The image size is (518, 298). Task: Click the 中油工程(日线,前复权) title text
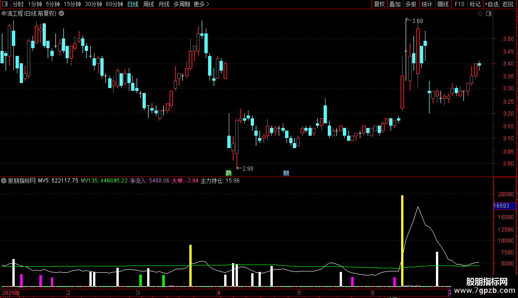[x=29, y=14]
